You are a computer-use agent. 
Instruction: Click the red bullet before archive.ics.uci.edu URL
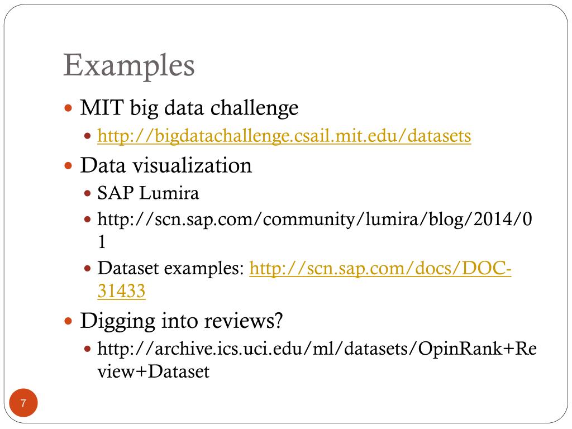point(87,349)
